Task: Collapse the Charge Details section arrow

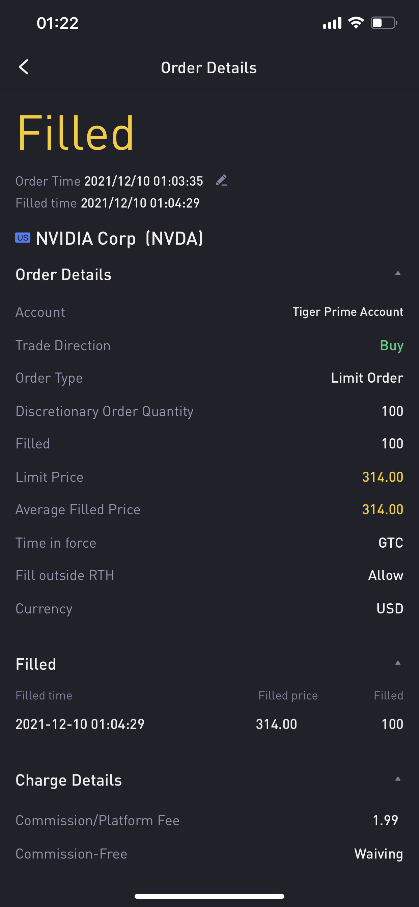Action: coord(398,779)
